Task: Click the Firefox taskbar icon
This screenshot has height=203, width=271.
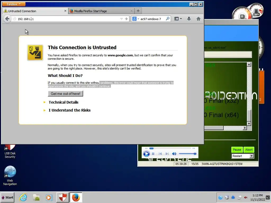Action: click(x=76, y=197)
